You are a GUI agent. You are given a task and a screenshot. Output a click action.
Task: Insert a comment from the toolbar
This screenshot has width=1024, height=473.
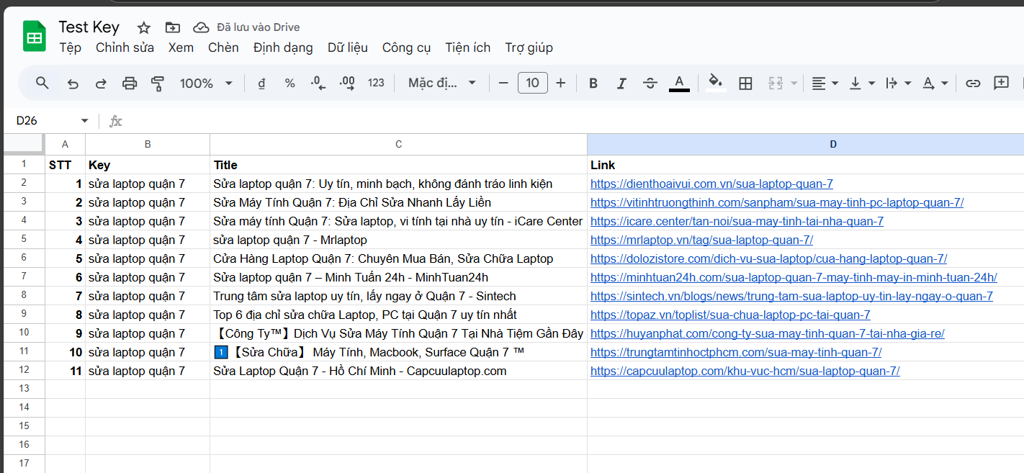pos(1001,83)
